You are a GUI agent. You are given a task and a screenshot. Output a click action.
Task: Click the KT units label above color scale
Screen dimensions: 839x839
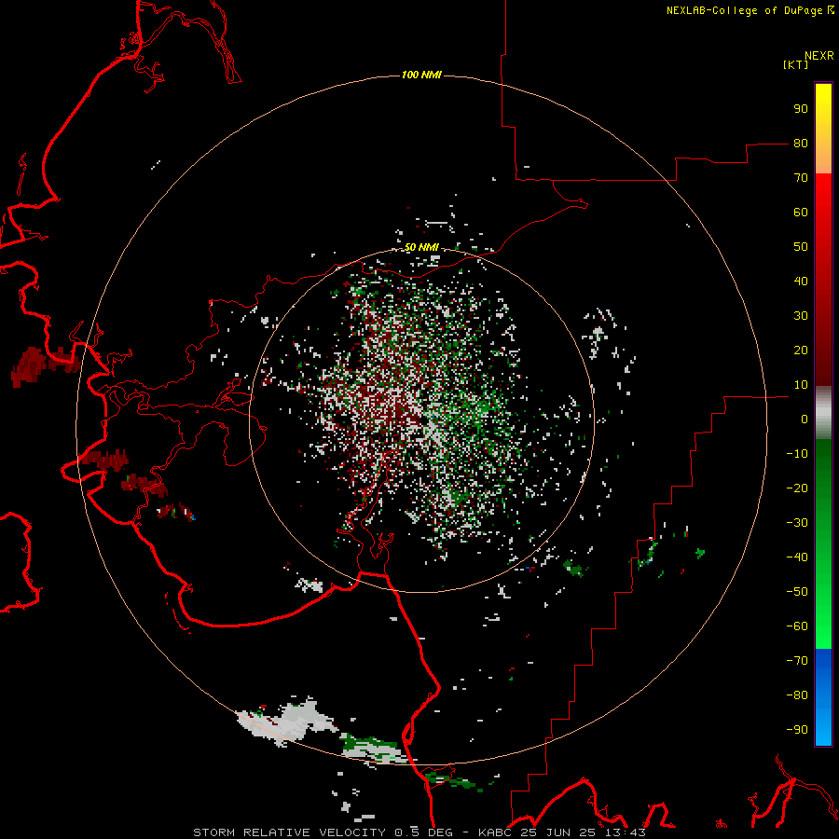pos(796,64)
